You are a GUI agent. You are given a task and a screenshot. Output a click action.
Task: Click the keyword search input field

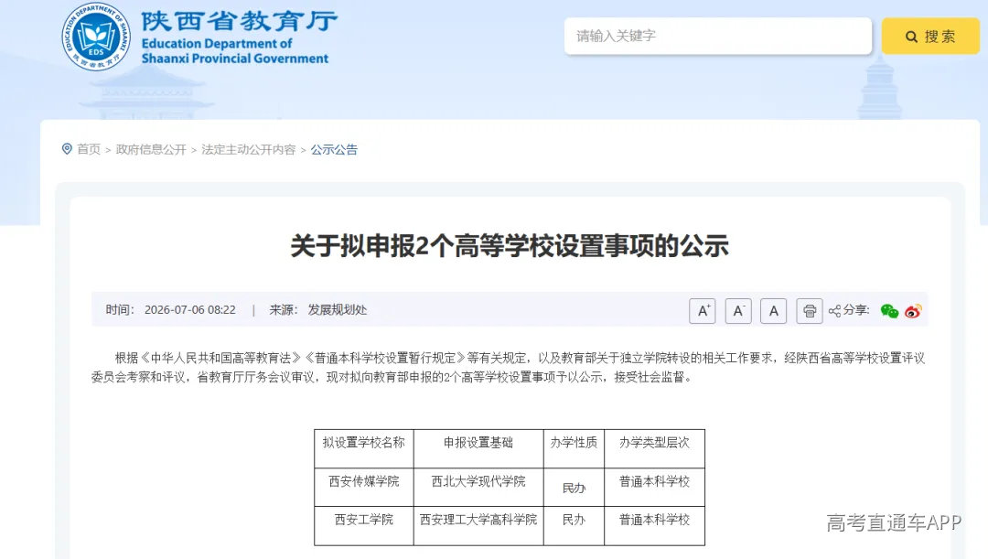[x=718, y=36]
